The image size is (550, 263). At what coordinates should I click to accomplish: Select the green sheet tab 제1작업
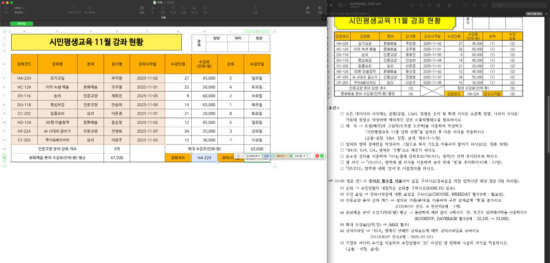pyautogui.click(x=21, y=24)
